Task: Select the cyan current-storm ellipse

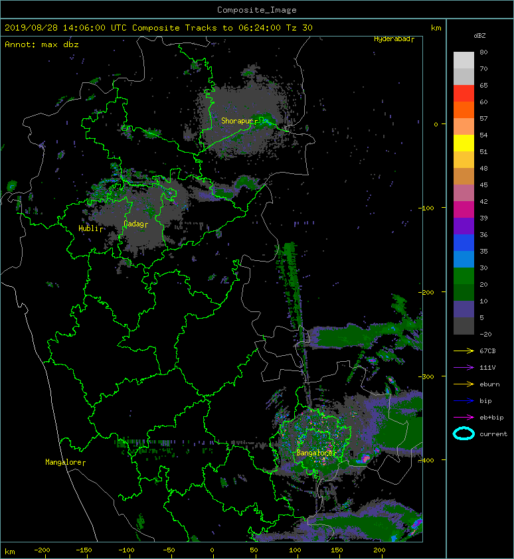Action: pyautogui.click(x=464, y=434)
